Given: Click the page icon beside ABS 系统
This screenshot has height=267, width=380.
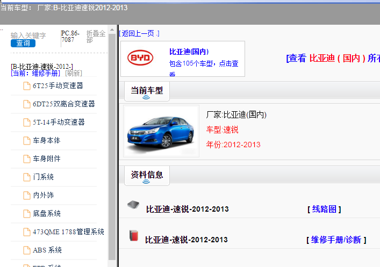Looking at the screenshot, I should tap(27, 250).
